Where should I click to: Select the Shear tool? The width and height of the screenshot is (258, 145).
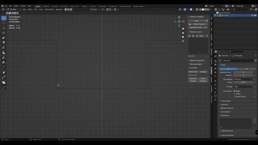point(4,83)
